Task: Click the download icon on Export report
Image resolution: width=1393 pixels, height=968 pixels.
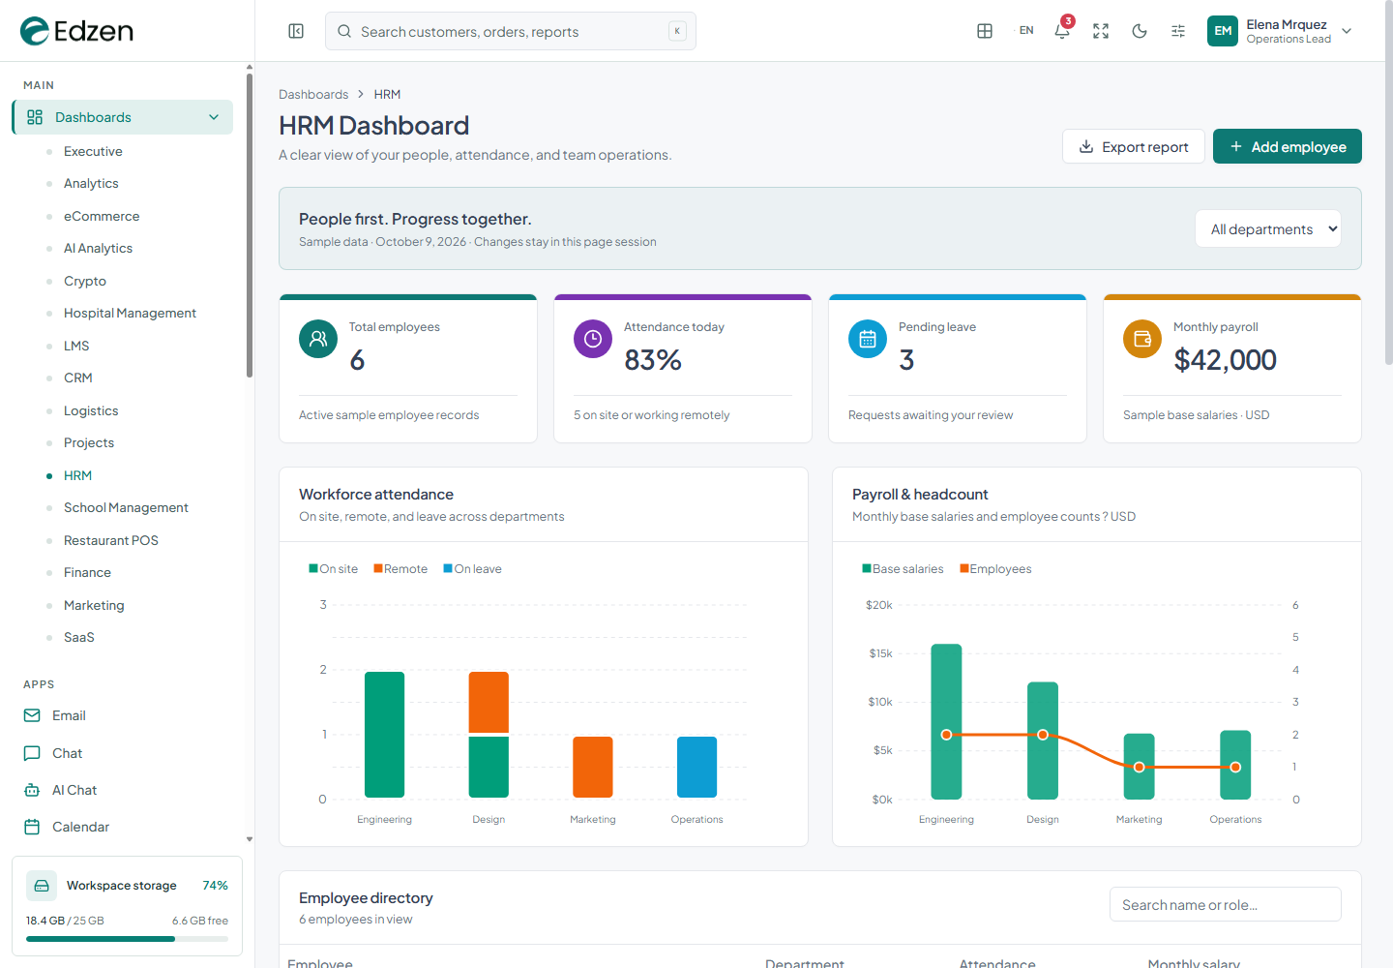Action: [x=1086, y=146]
